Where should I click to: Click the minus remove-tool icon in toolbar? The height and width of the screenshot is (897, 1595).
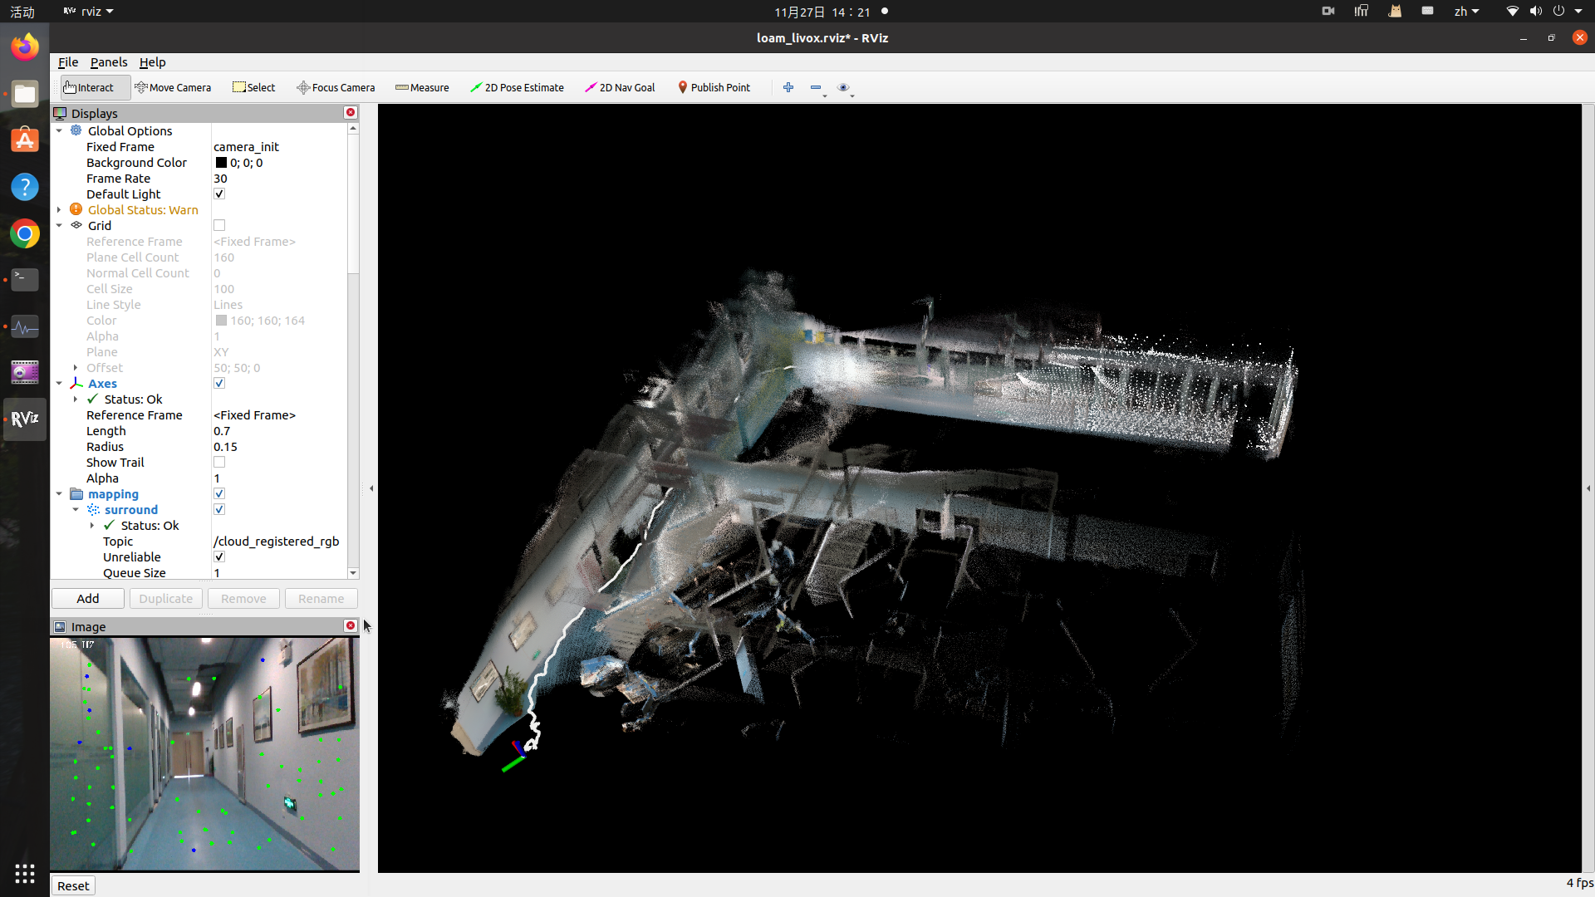tap(816, 87)
